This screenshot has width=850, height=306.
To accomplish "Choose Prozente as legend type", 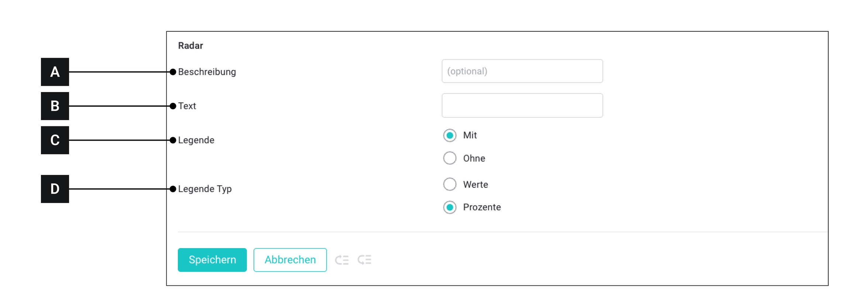I will coord(450,207).
